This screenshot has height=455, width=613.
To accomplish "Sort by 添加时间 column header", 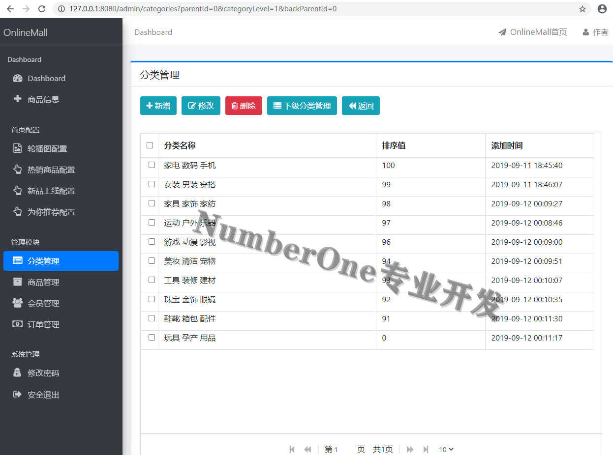I will pos(540,145).
